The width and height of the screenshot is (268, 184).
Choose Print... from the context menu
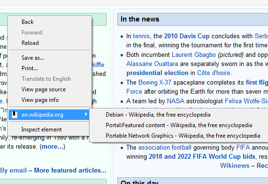(x=49, y=68)
